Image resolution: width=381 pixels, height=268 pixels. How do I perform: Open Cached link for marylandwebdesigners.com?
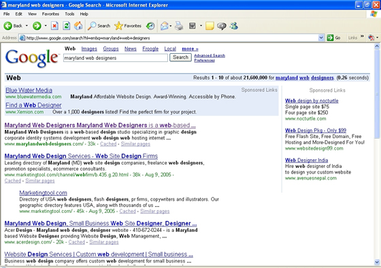point(108,144)
